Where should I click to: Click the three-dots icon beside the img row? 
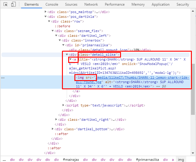click(3, 78)
